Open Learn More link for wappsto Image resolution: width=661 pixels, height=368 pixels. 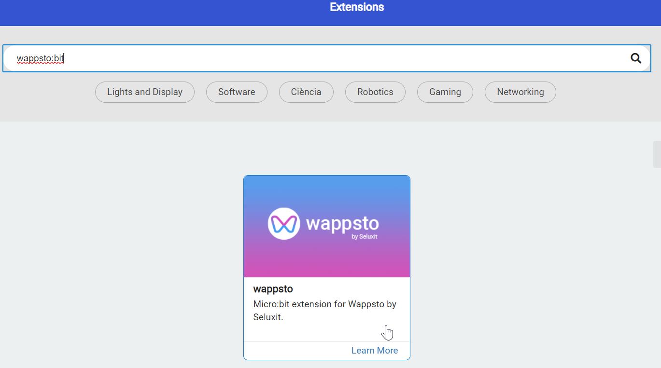click(374, 351)
